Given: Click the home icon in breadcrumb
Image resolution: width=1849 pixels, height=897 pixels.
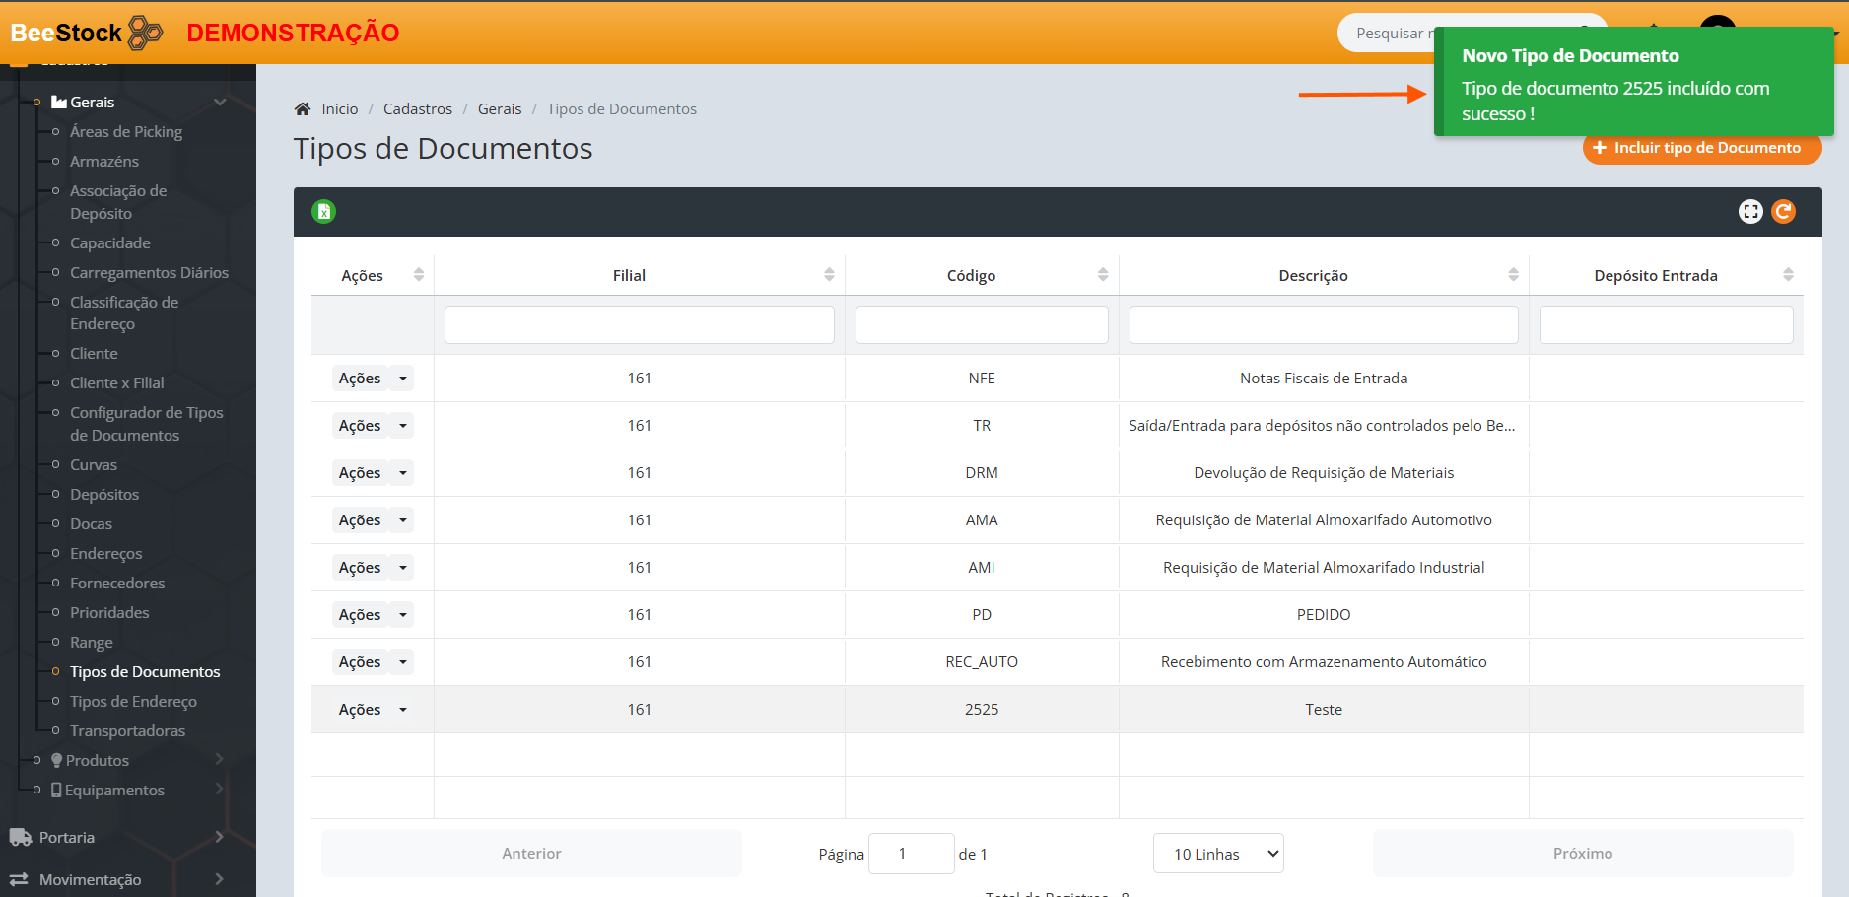Looking at the screenshot, I should [303, 109].
